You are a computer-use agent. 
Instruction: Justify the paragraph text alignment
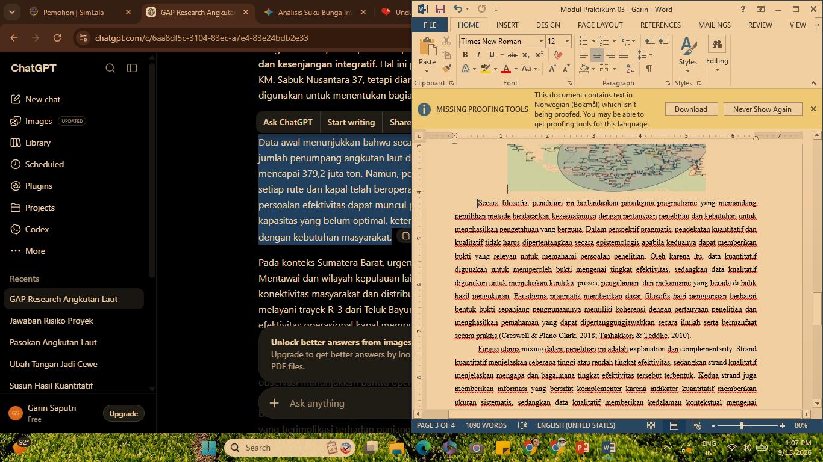[624, 55]
